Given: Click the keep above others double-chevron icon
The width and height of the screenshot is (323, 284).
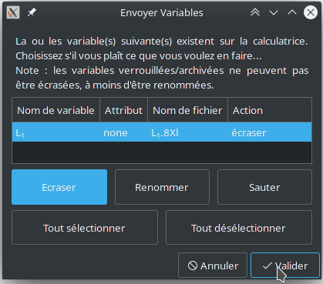Looking at the screenshot, I should click(255, 12).
